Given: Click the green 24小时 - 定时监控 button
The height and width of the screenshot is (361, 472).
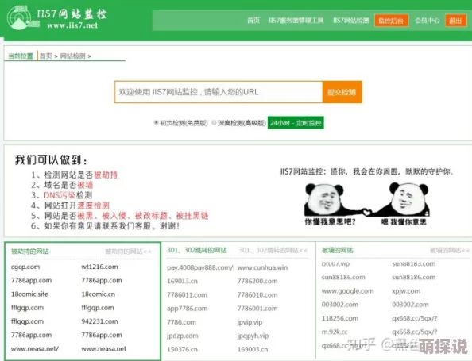Looking at the screenshot, I should tap(296, 123).
